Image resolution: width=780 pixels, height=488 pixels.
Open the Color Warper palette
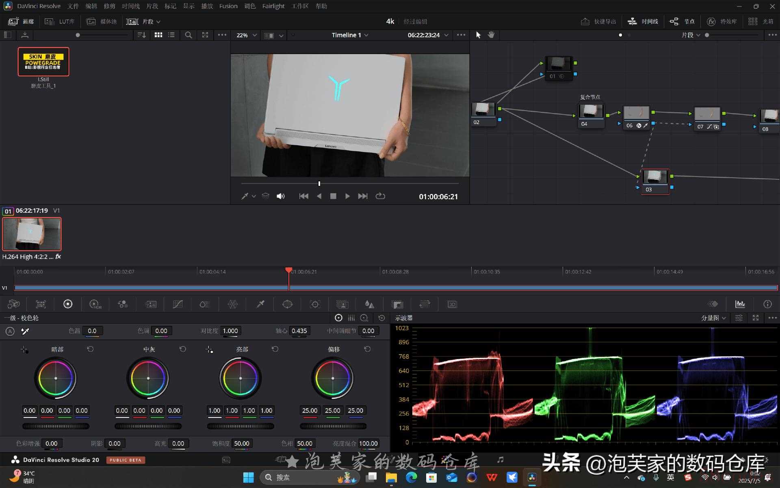pyautogui.click(x=233, y=304)
